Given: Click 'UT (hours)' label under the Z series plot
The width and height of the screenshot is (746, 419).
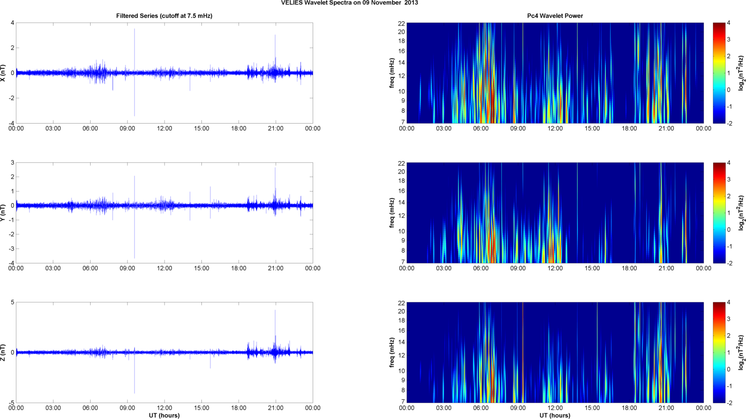Looking at the screenshot, I should click(164, 415).
